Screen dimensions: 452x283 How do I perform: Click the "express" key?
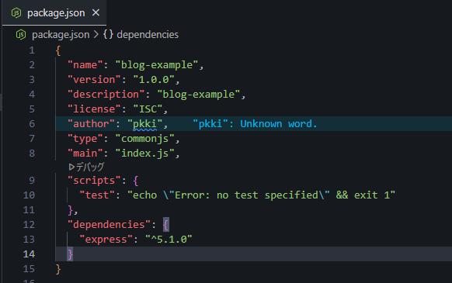[106, 240]
